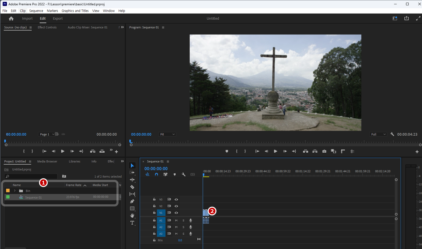Click the Home icon
This screenshot has width=422, height=249.
click(11, 19)
